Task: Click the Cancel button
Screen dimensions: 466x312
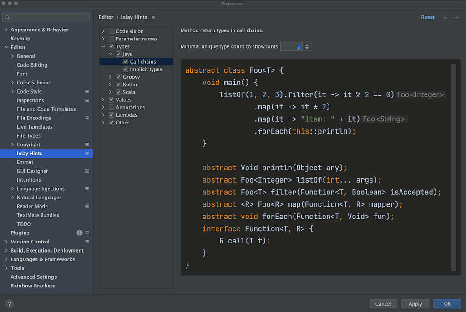Action: [x=383, y=304]
